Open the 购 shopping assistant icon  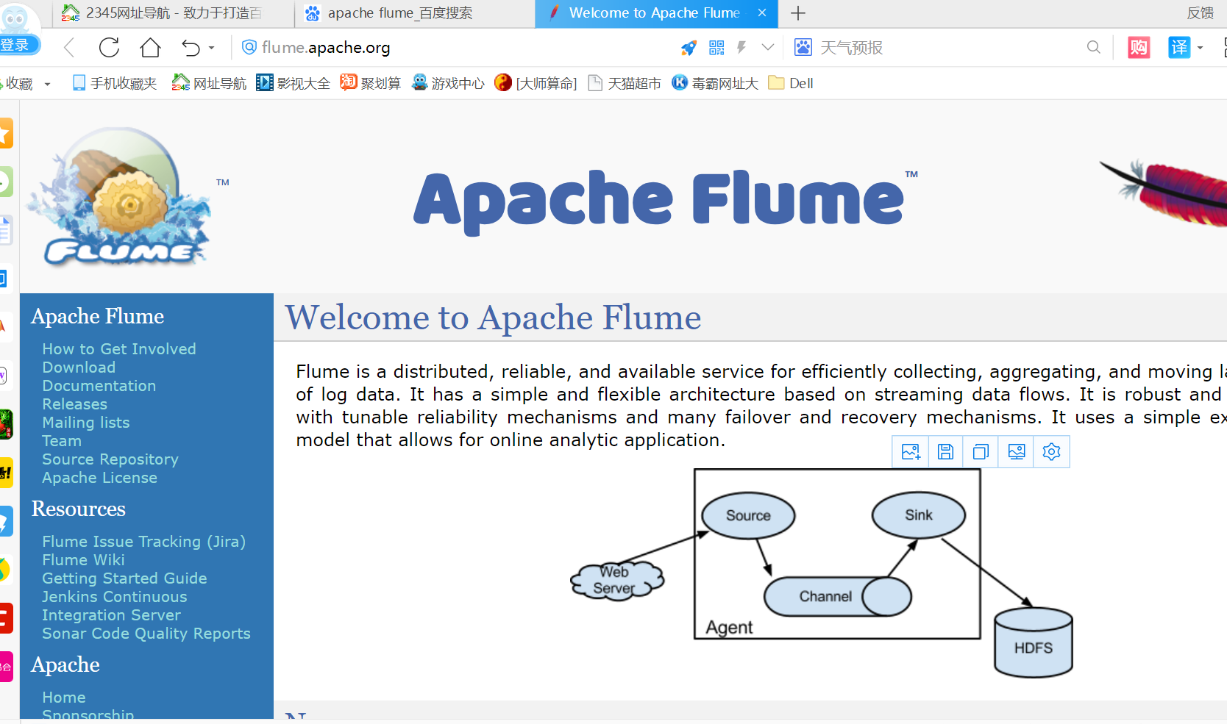(x=1138, y=47)
